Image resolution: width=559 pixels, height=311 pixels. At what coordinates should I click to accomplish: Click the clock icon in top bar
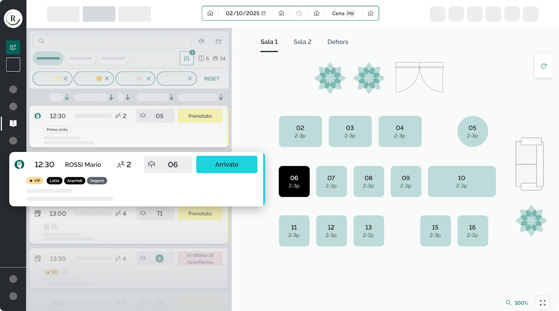coord(299,13)
